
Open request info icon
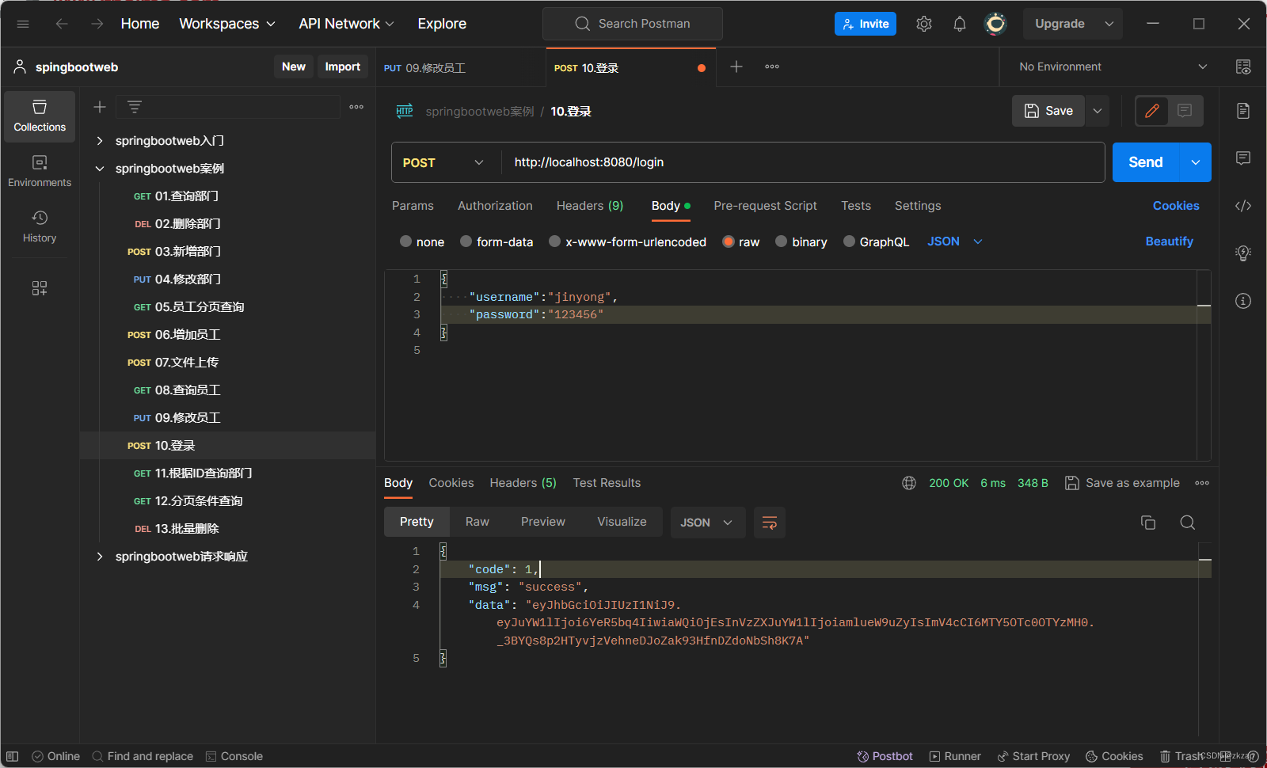click(1243, 301)
